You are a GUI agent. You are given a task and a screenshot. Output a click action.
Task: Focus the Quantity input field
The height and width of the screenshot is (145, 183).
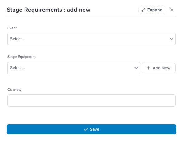(x=91, y=101)
